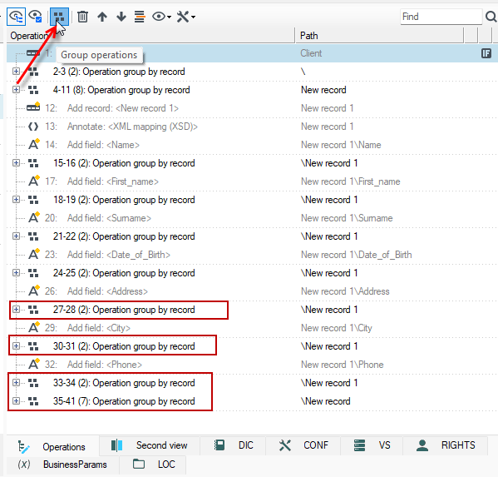The image size is (498, 477).
Task: Switch to the Operations tab
Action: tap(52, 446)
